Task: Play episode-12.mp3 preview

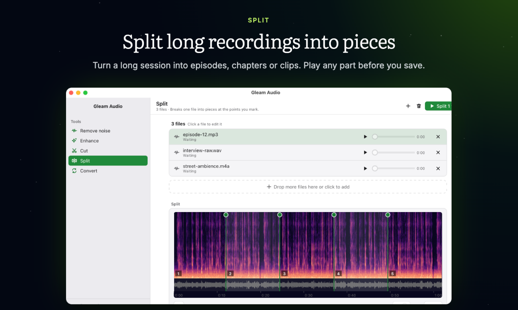Action: pyautogui.click(x=365, y=137)
